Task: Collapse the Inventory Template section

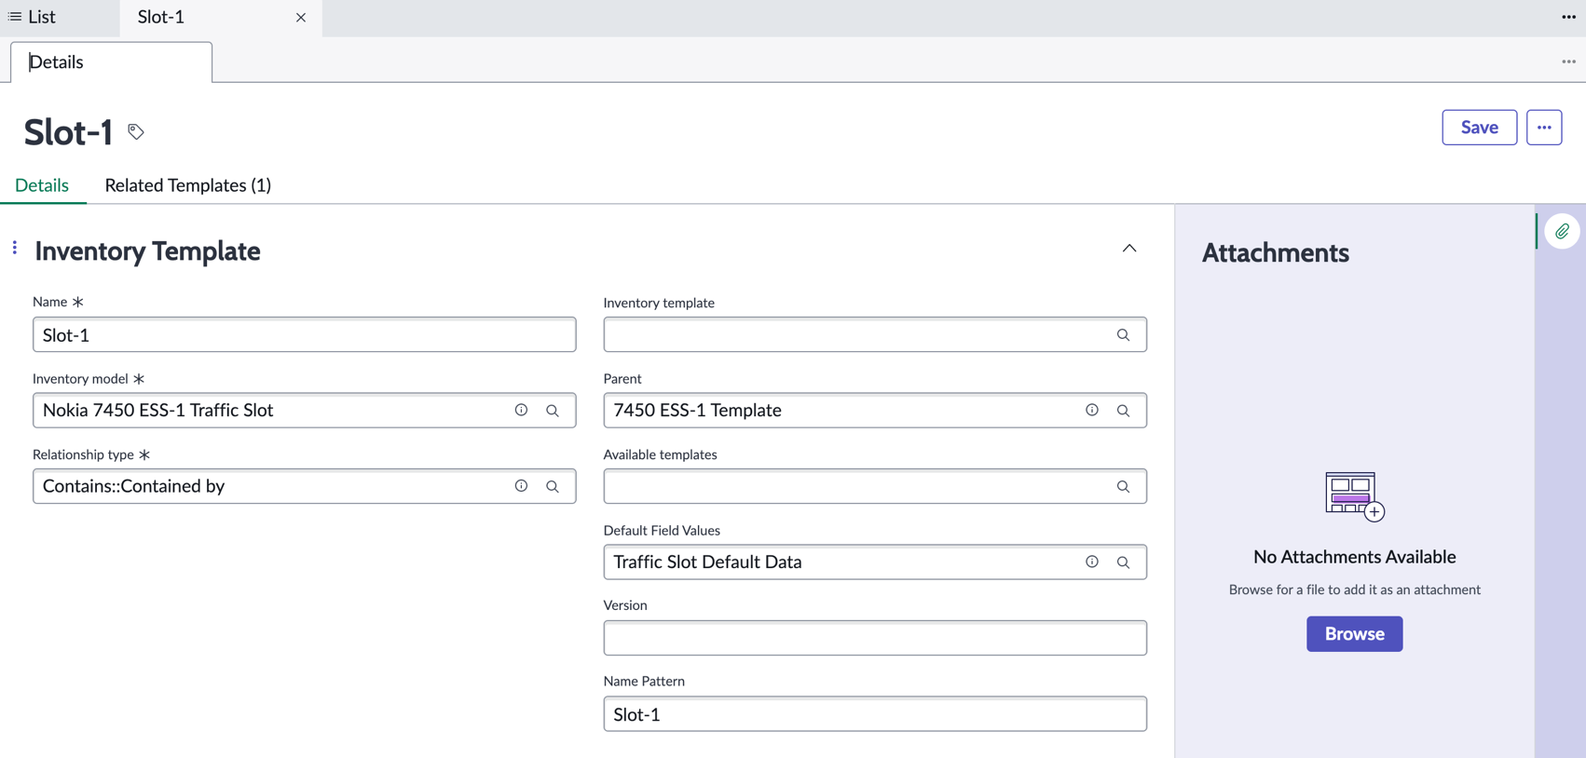Action: pos(1128,249)
